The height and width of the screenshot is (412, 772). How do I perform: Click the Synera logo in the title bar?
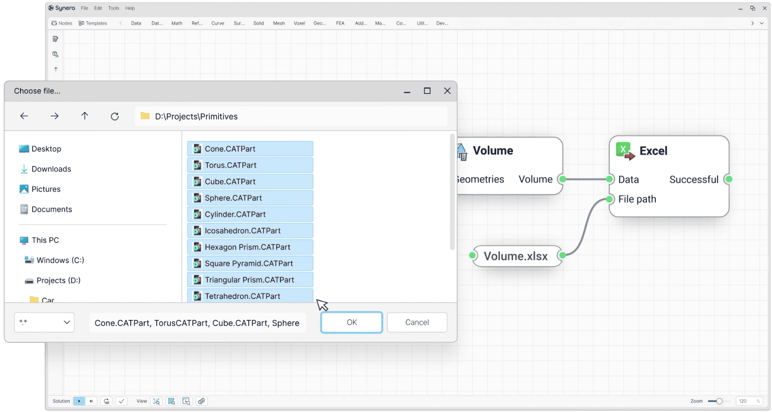click(x=61, y=8)
